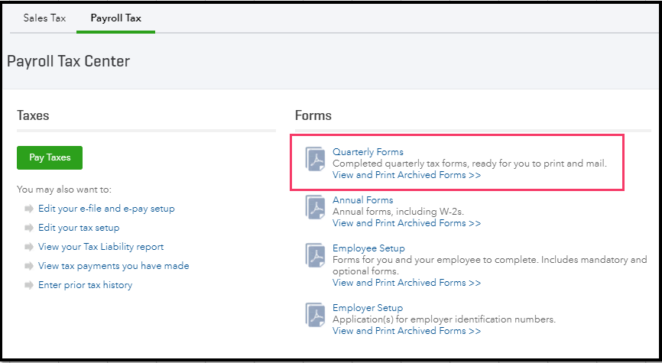Open Edit your e-file and e-pay setup
The image size is (662, 363).
[106, 209]
